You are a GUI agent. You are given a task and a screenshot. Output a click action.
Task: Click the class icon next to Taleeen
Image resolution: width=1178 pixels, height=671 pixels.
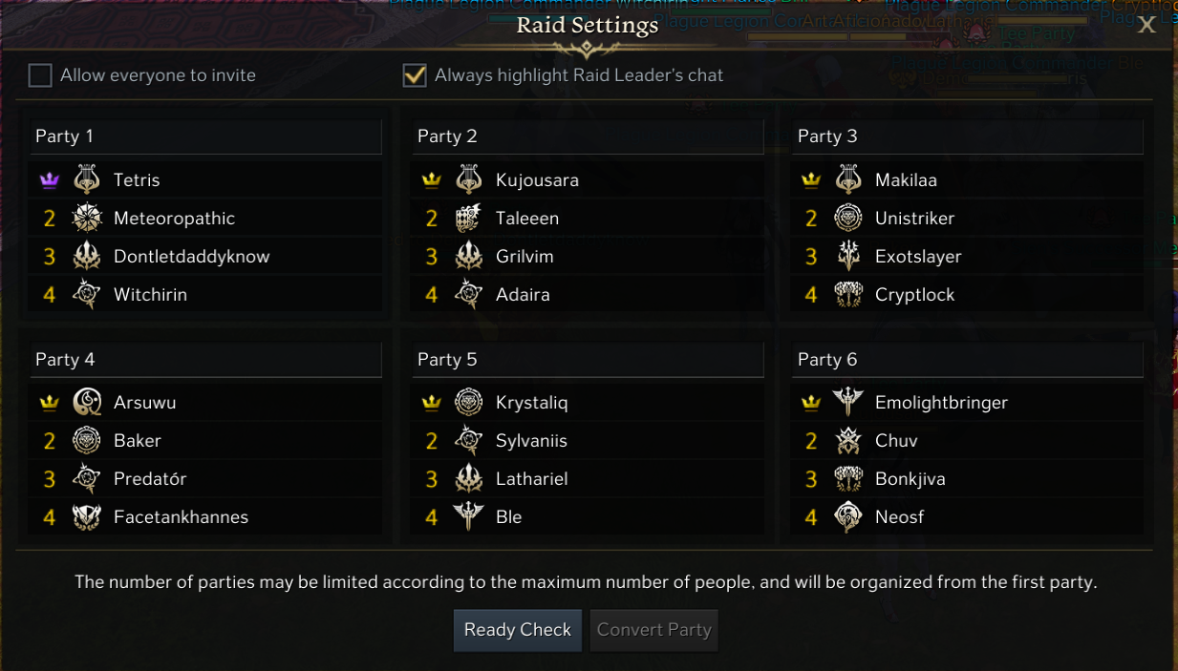[x=468, y=218]
